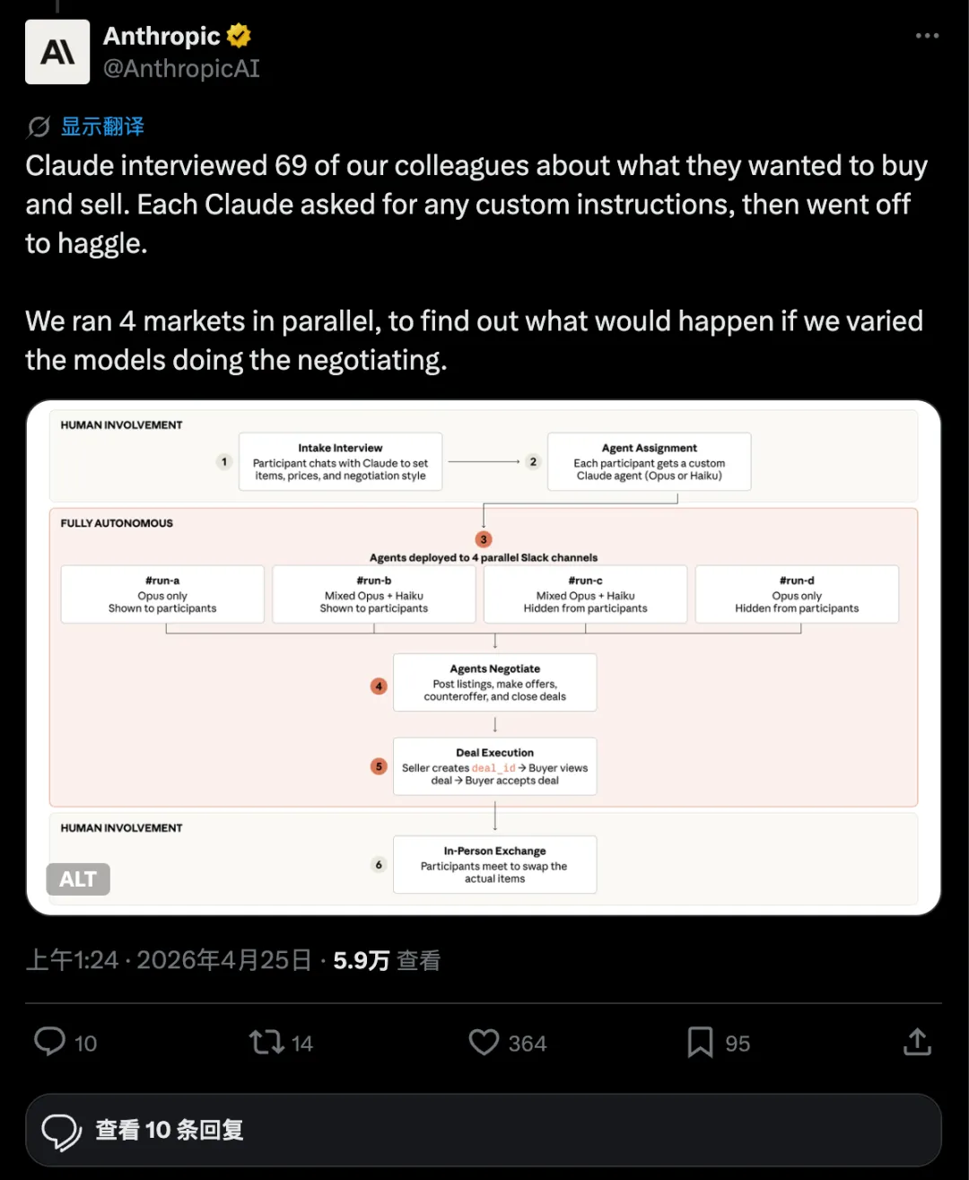
Task: Click the Anthropic profile avatar
Action: [57, 52]
